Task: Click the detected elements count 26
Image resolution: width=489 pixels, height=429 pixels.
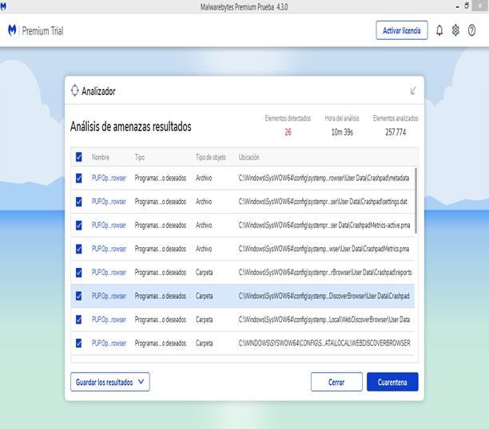Action: coord(288,132)
